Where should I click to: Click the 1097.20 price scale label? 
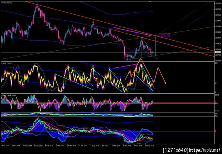pyautogui.click(x=219, y=55)
